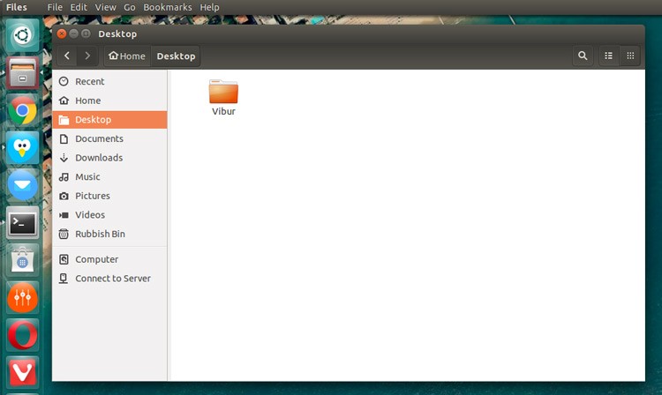The width and height of the screenshot is (662, 395).
Task: Open the View menu
Action: tap(105, 7)
